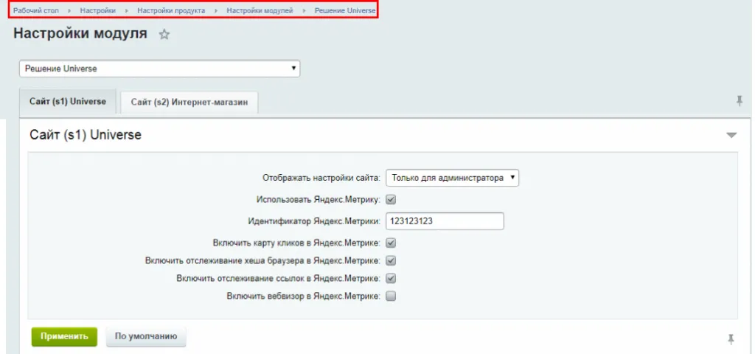The height and width of the screenshot is (354, 755).
Task: Navigate to Настройки продукта breadcrumb
Action: [171, 11]
